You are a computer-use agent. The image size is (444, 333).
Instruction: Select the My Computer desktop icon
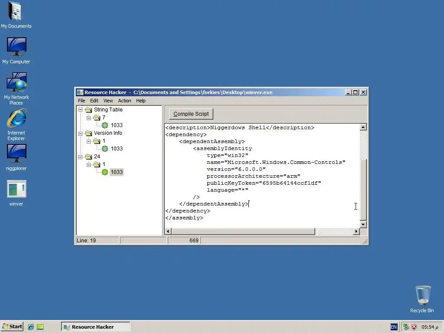click(x=16, y=50)
